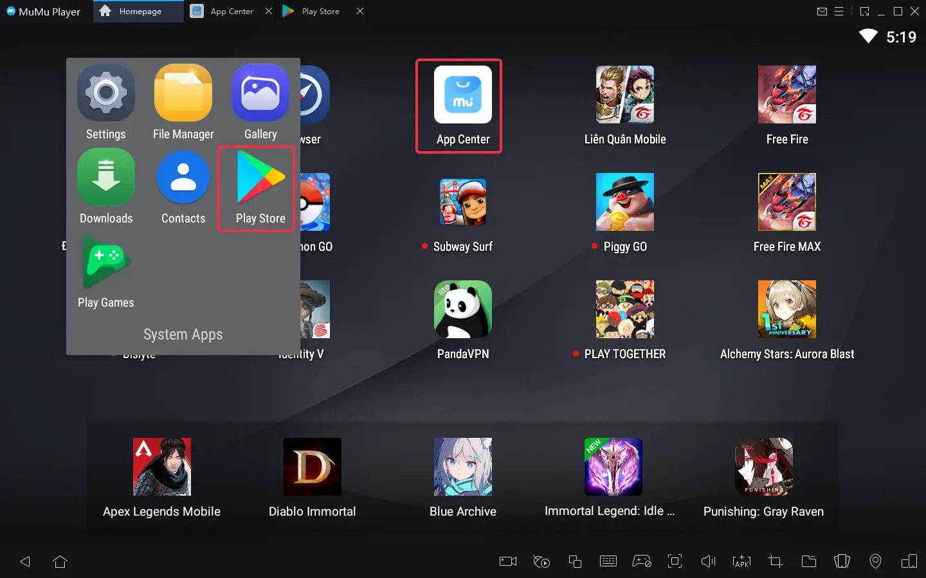926x578 pixels.
Task: Click the virtual location icon in the toolbar
Action: 875,561
